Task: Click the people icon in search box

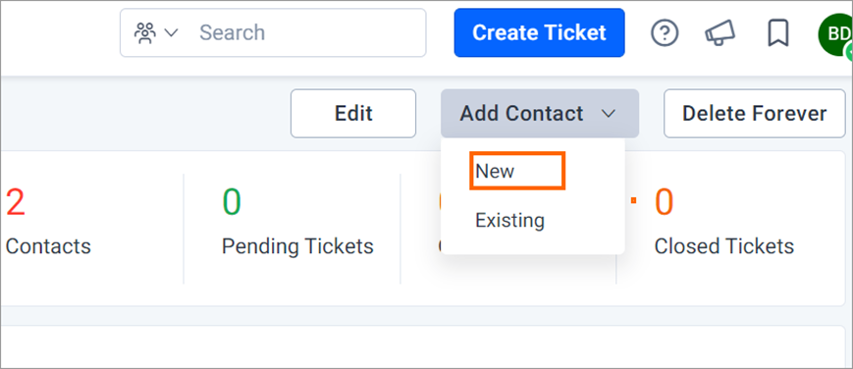Action: [x=144, y=33]
